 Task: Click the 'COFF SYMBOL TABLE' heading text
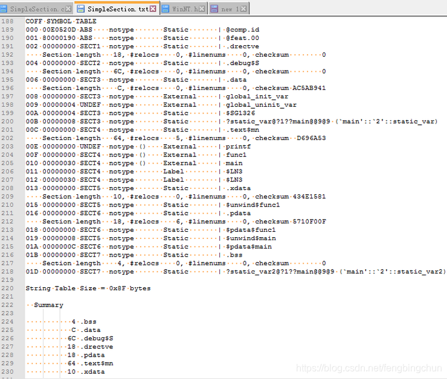point(61,21)
